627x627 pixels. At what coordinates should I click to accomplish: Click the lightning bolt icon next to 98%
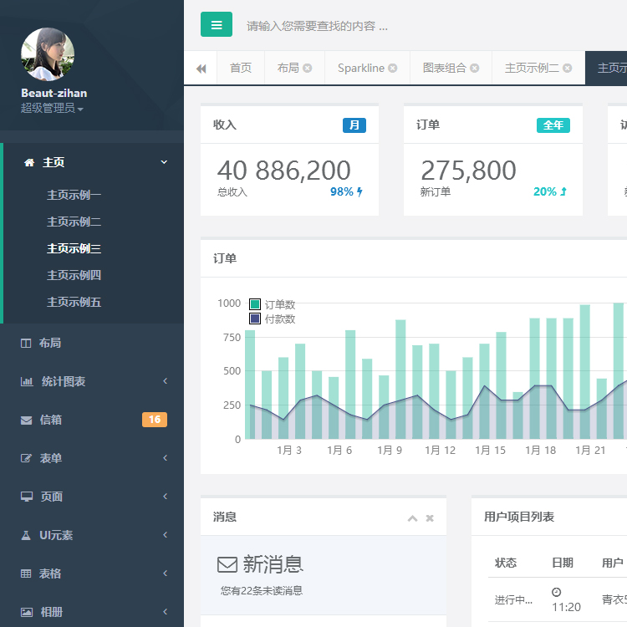[x=359, y=192]
